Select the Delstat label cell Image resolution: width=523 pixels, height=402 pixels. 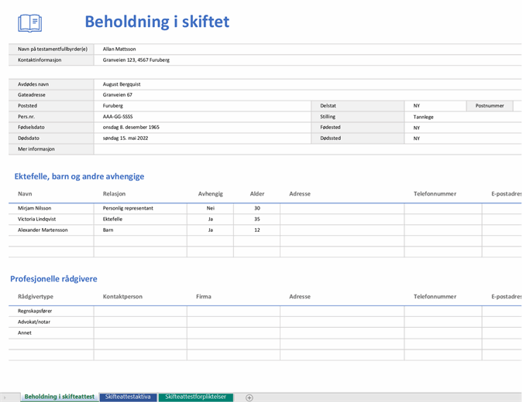[x=357, y=106]
